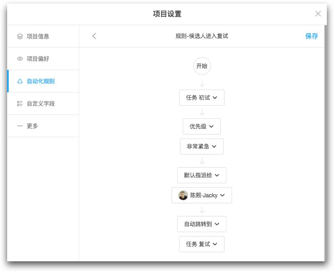Screen dimensions: 334x272
Task: Expand the 任务 复试 dropdown
Action: (x=202, y=244)
